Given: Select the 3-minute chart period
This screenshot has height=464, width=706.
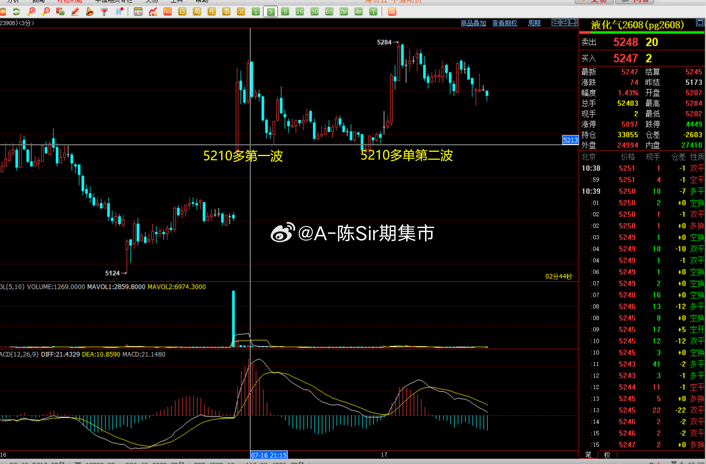Looking at the screenshot, I should 270,12.
